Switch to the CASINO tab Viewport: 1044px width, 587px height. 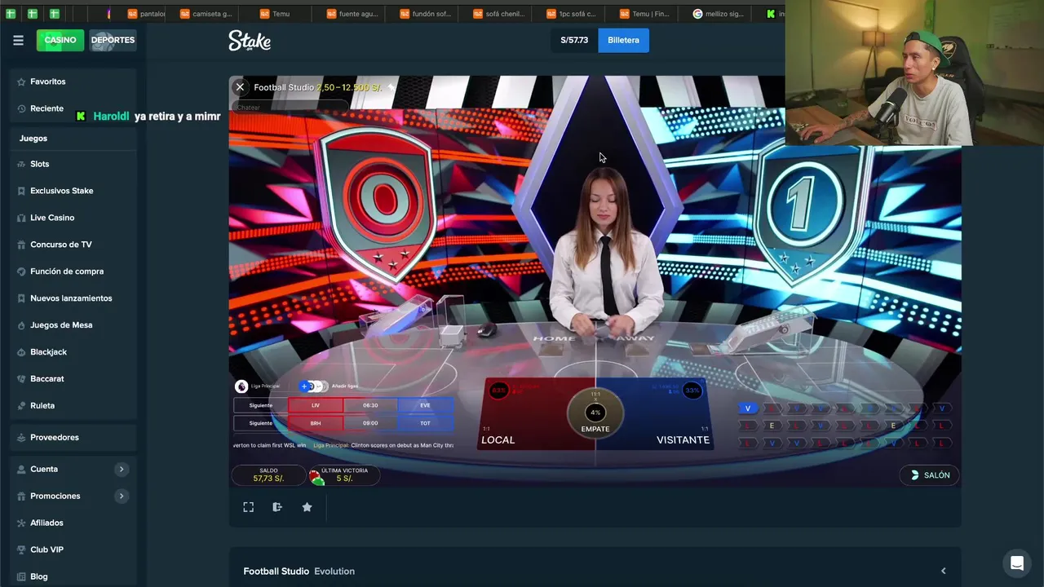click(60, 40)
